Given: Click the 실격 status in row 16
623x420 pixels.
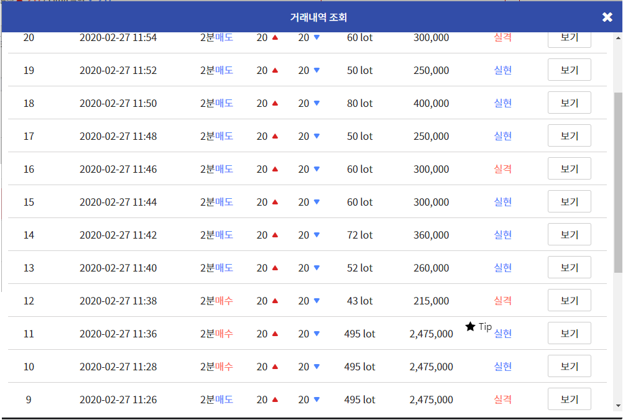Looking at the screenshot, I should (502, 169).
